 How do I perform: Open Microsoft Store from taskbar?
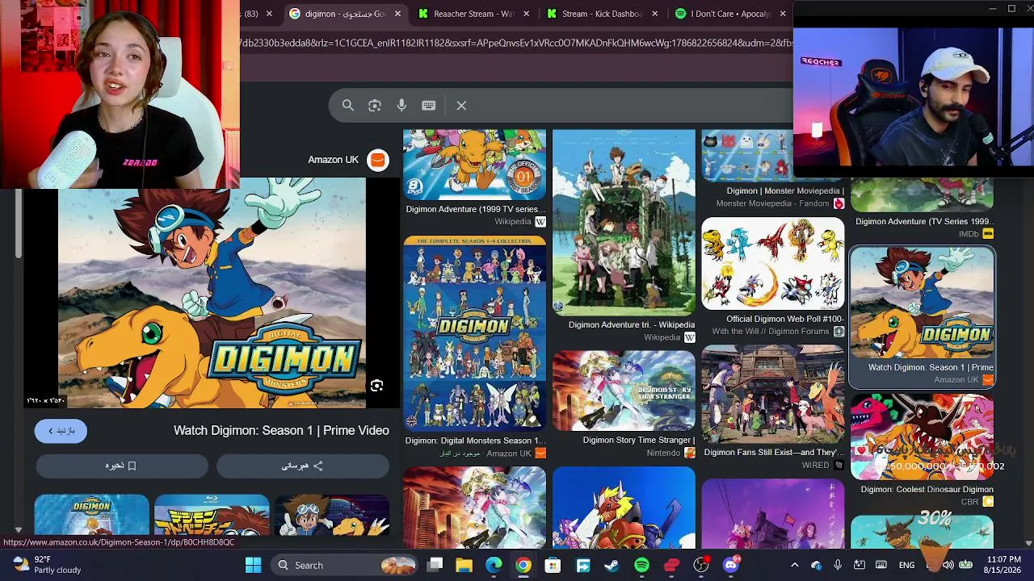click(x=553, y=565)
